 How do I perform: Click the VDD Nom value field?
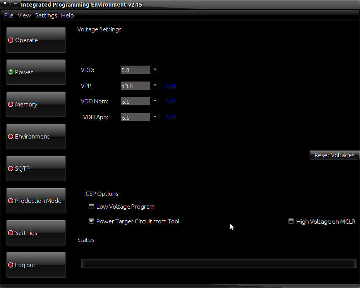pos(135,101)
